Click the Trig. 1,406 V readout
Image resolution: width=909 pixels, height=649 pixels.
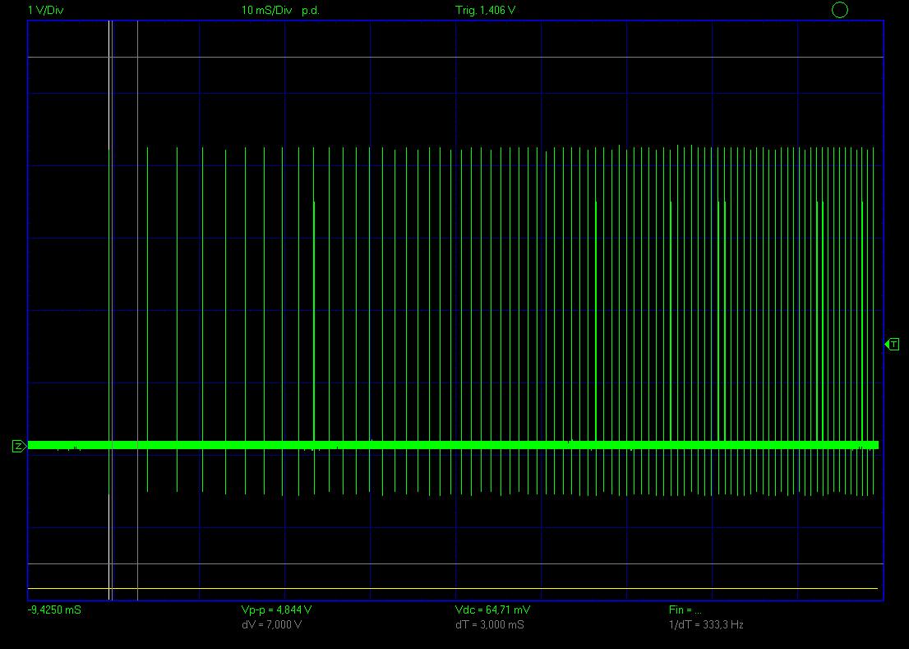click(x=485, y=11)
